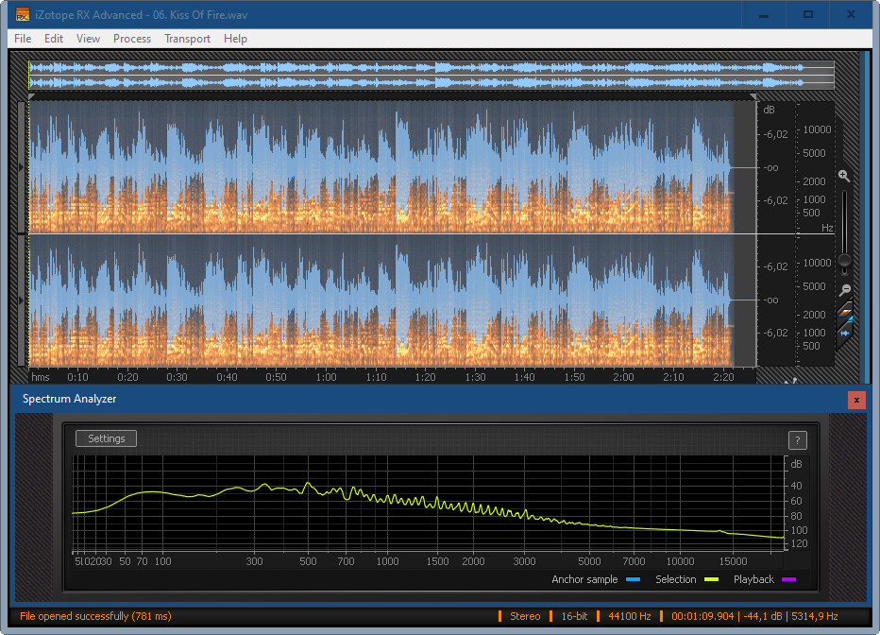Click the zoom out magnifier icon
Image resolution: width=880 pixels, height=635 pixels.
845,290
